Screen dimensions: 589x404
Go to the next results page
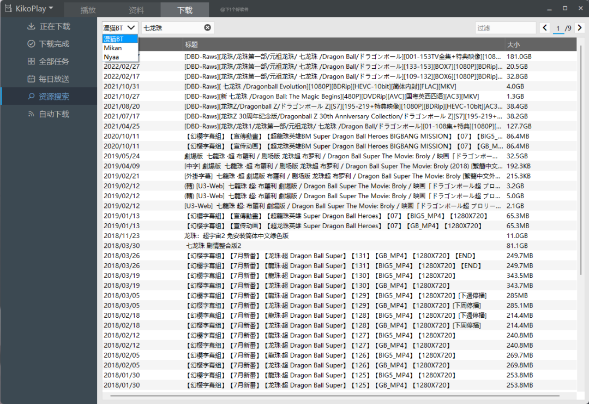579,28
